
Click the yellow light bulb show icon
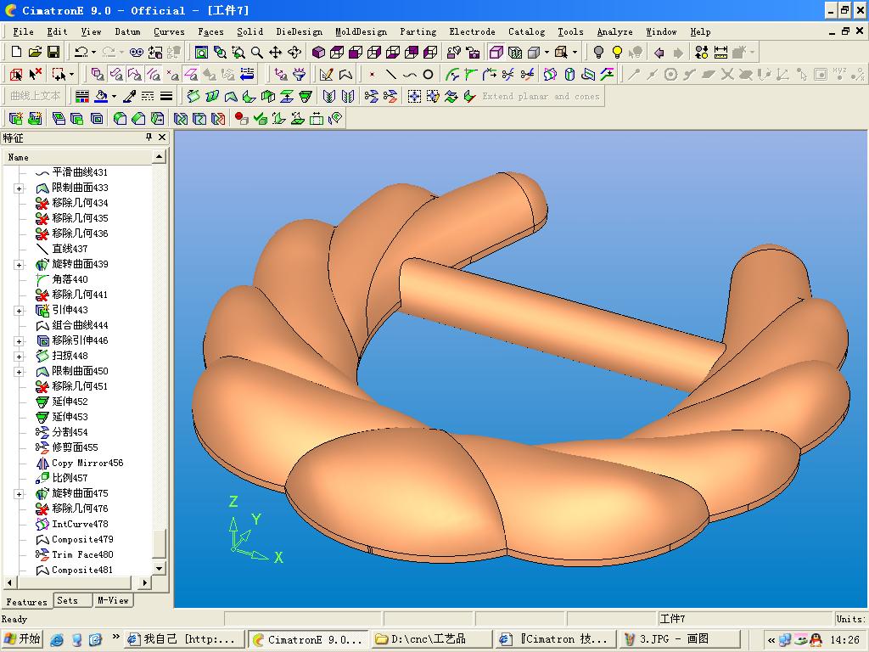617,52
